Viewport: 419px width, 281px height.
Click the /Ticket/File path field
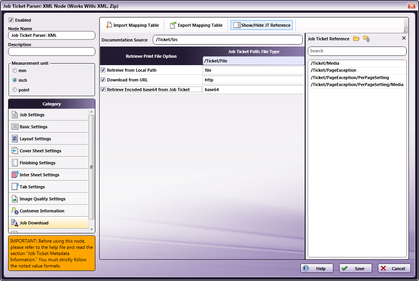(253, 60)
